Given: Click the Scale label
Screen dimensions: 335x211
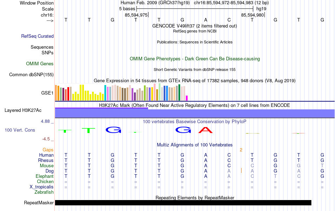Looking at the screenshot, I should click(48, 9).
